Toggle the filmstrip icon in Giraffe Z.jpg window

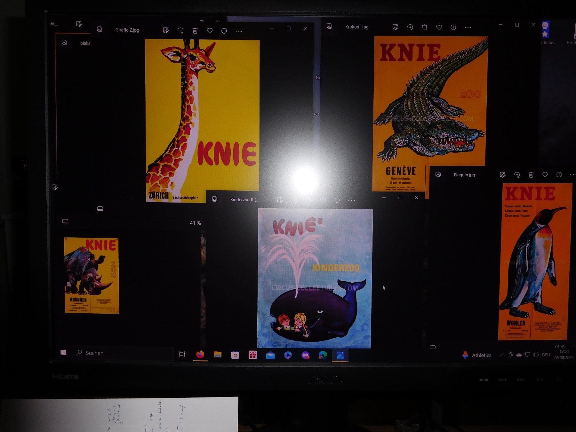pyautogui.click(x=100, y=209)
